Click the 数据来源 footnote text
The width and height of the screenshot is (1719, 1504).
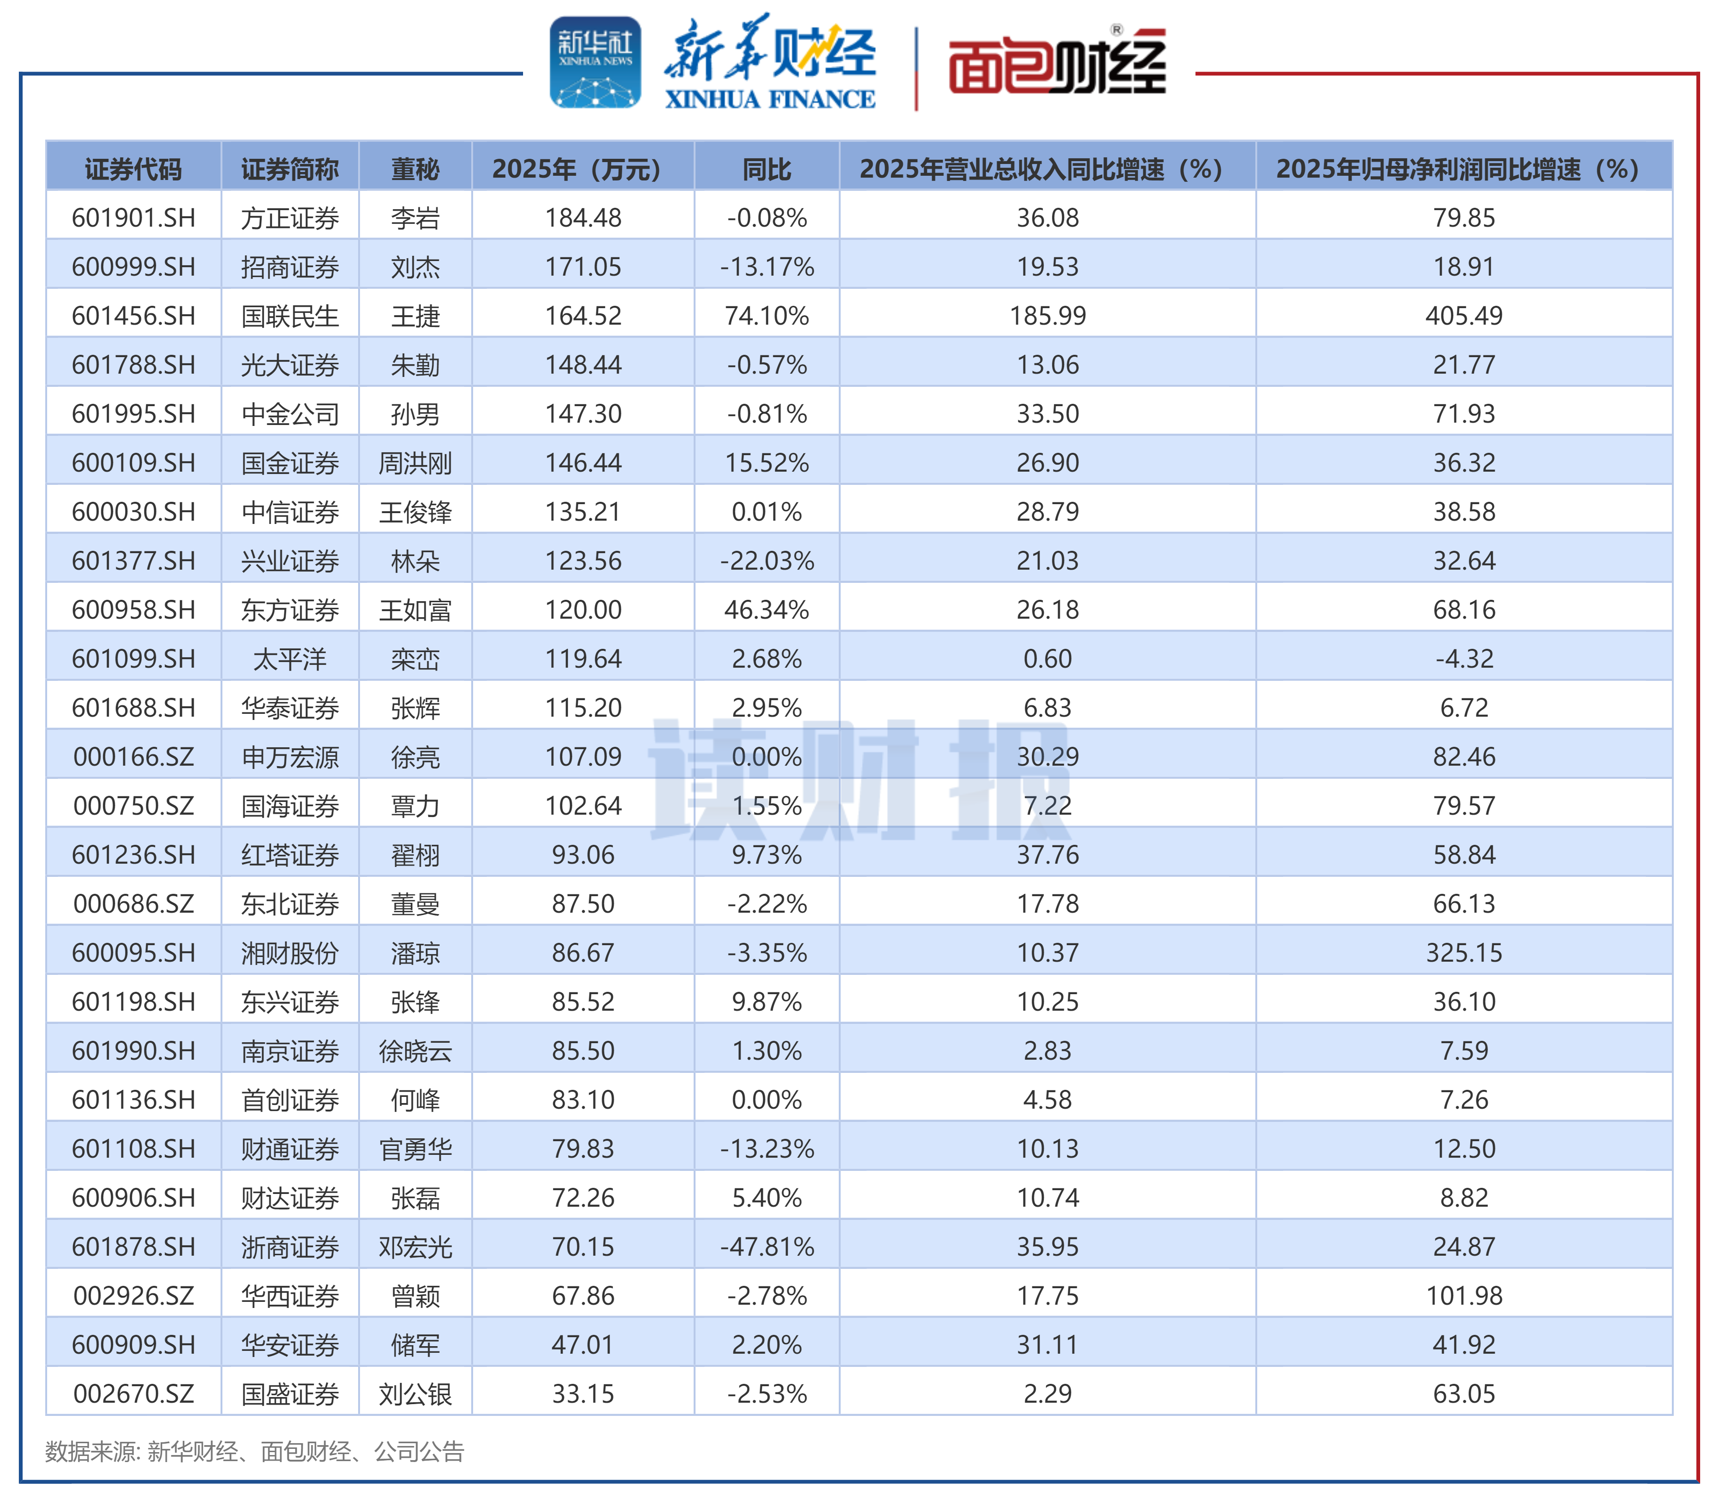254,1452
